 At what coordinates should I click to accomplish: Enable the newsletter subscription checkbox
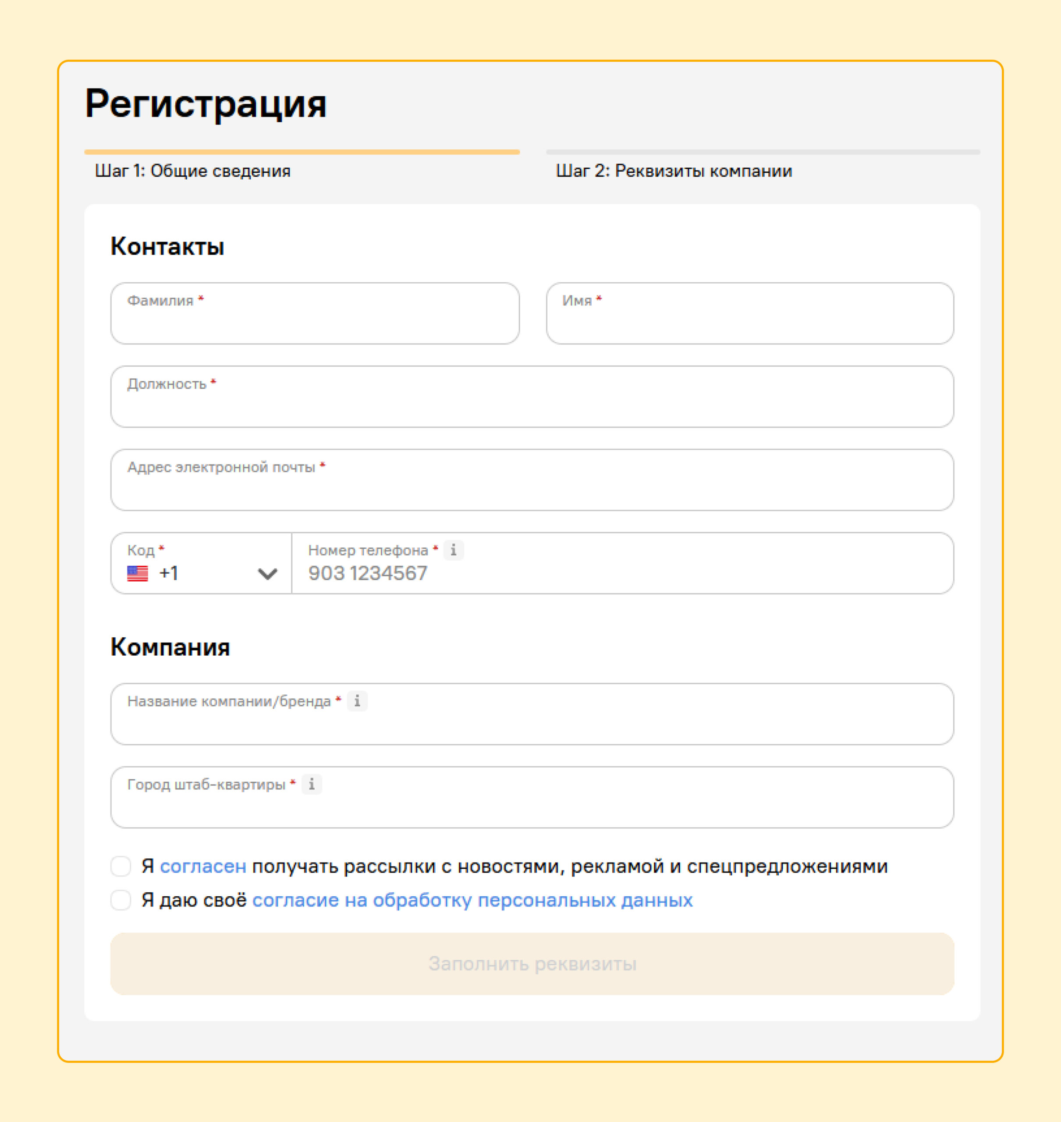point(121,866)
